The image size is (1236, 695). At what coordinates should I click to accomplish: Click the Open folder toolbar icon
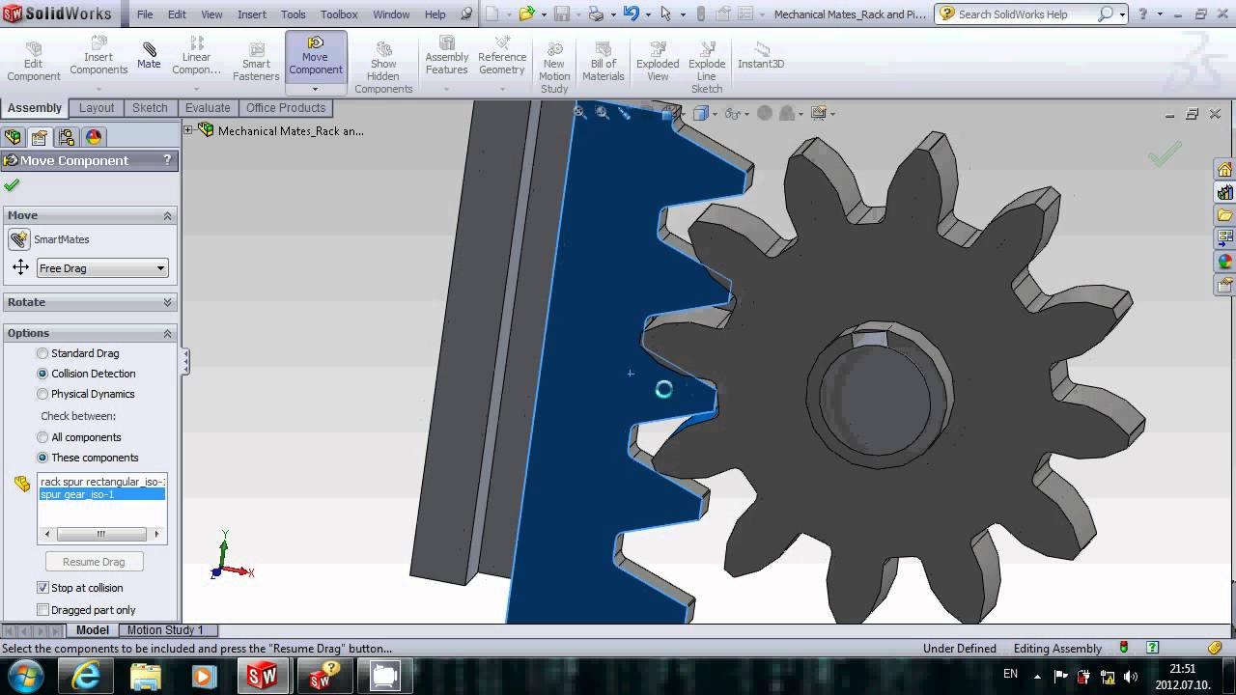coord(526,14)
